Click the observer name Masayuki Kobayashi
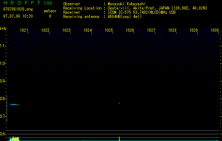The height and width of the screenshot is (141, 222). click(127, 4)
